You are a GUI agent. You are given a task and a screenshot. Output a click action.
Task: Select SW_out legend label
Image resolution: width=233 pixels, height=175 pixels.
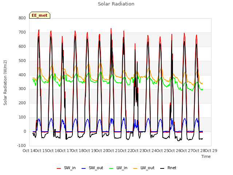(x=96, y=168)
